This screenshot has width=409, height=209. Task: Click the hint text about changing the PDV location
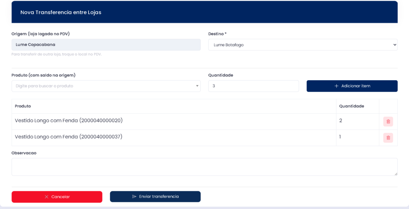pyautogui.click(x=57, y=55)
